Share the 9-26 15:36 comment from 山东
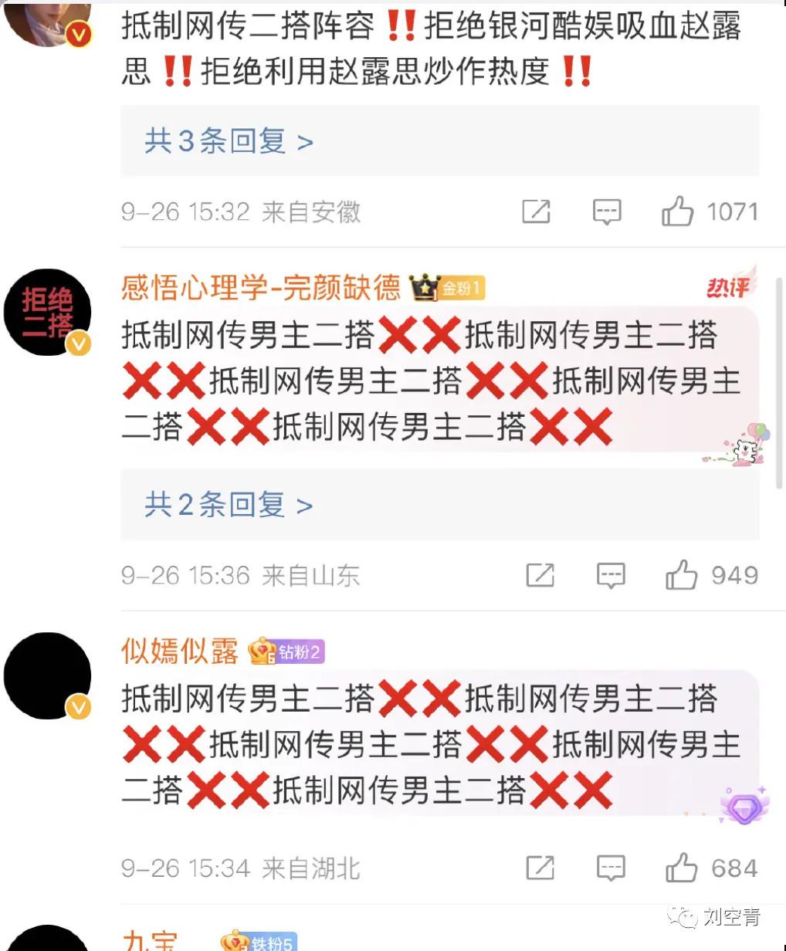This screenshot has width=786, height=951. point(540,575)
